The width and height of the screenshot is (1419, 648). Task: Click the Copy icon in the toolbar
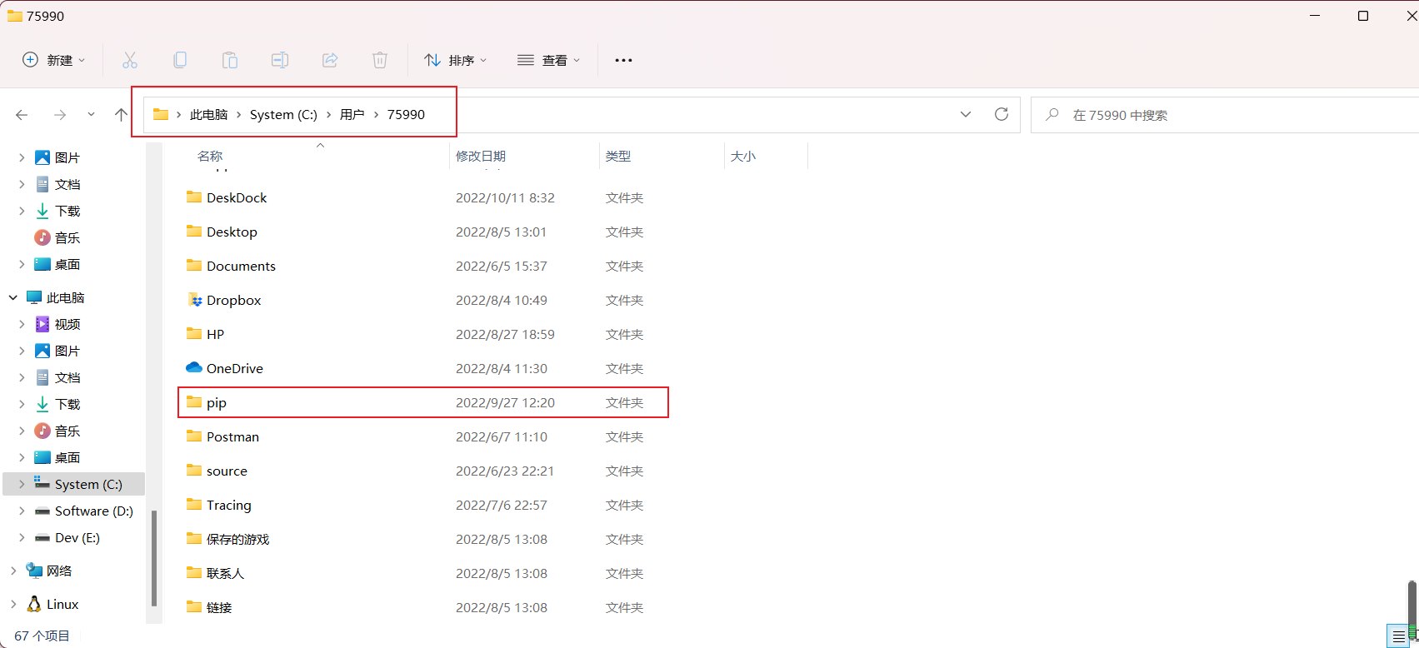click(x=180, y=60)
